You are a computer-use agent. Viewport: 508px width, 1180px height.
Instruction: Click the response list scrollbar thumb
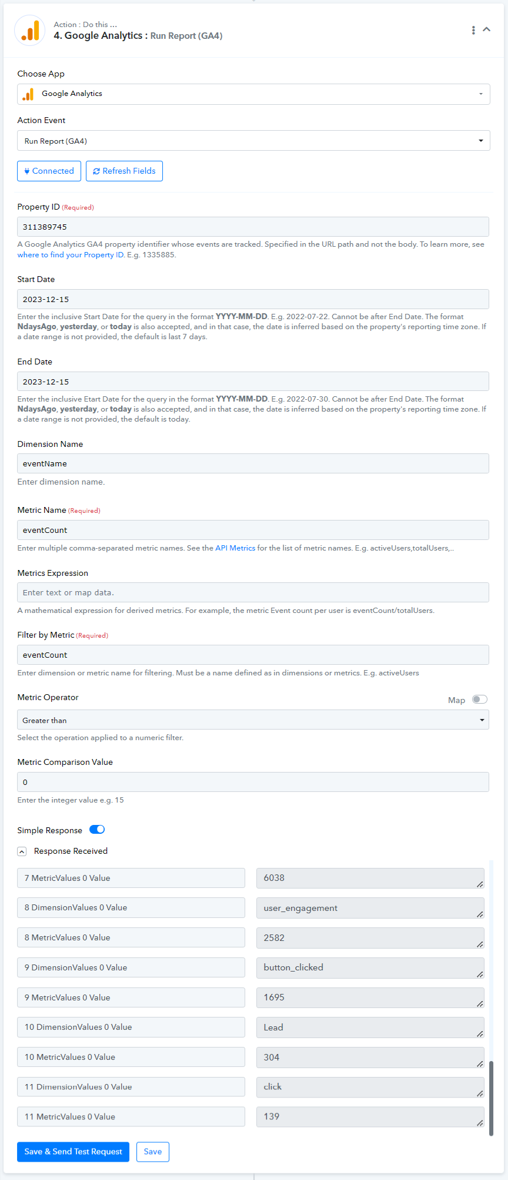(491, 1098)
